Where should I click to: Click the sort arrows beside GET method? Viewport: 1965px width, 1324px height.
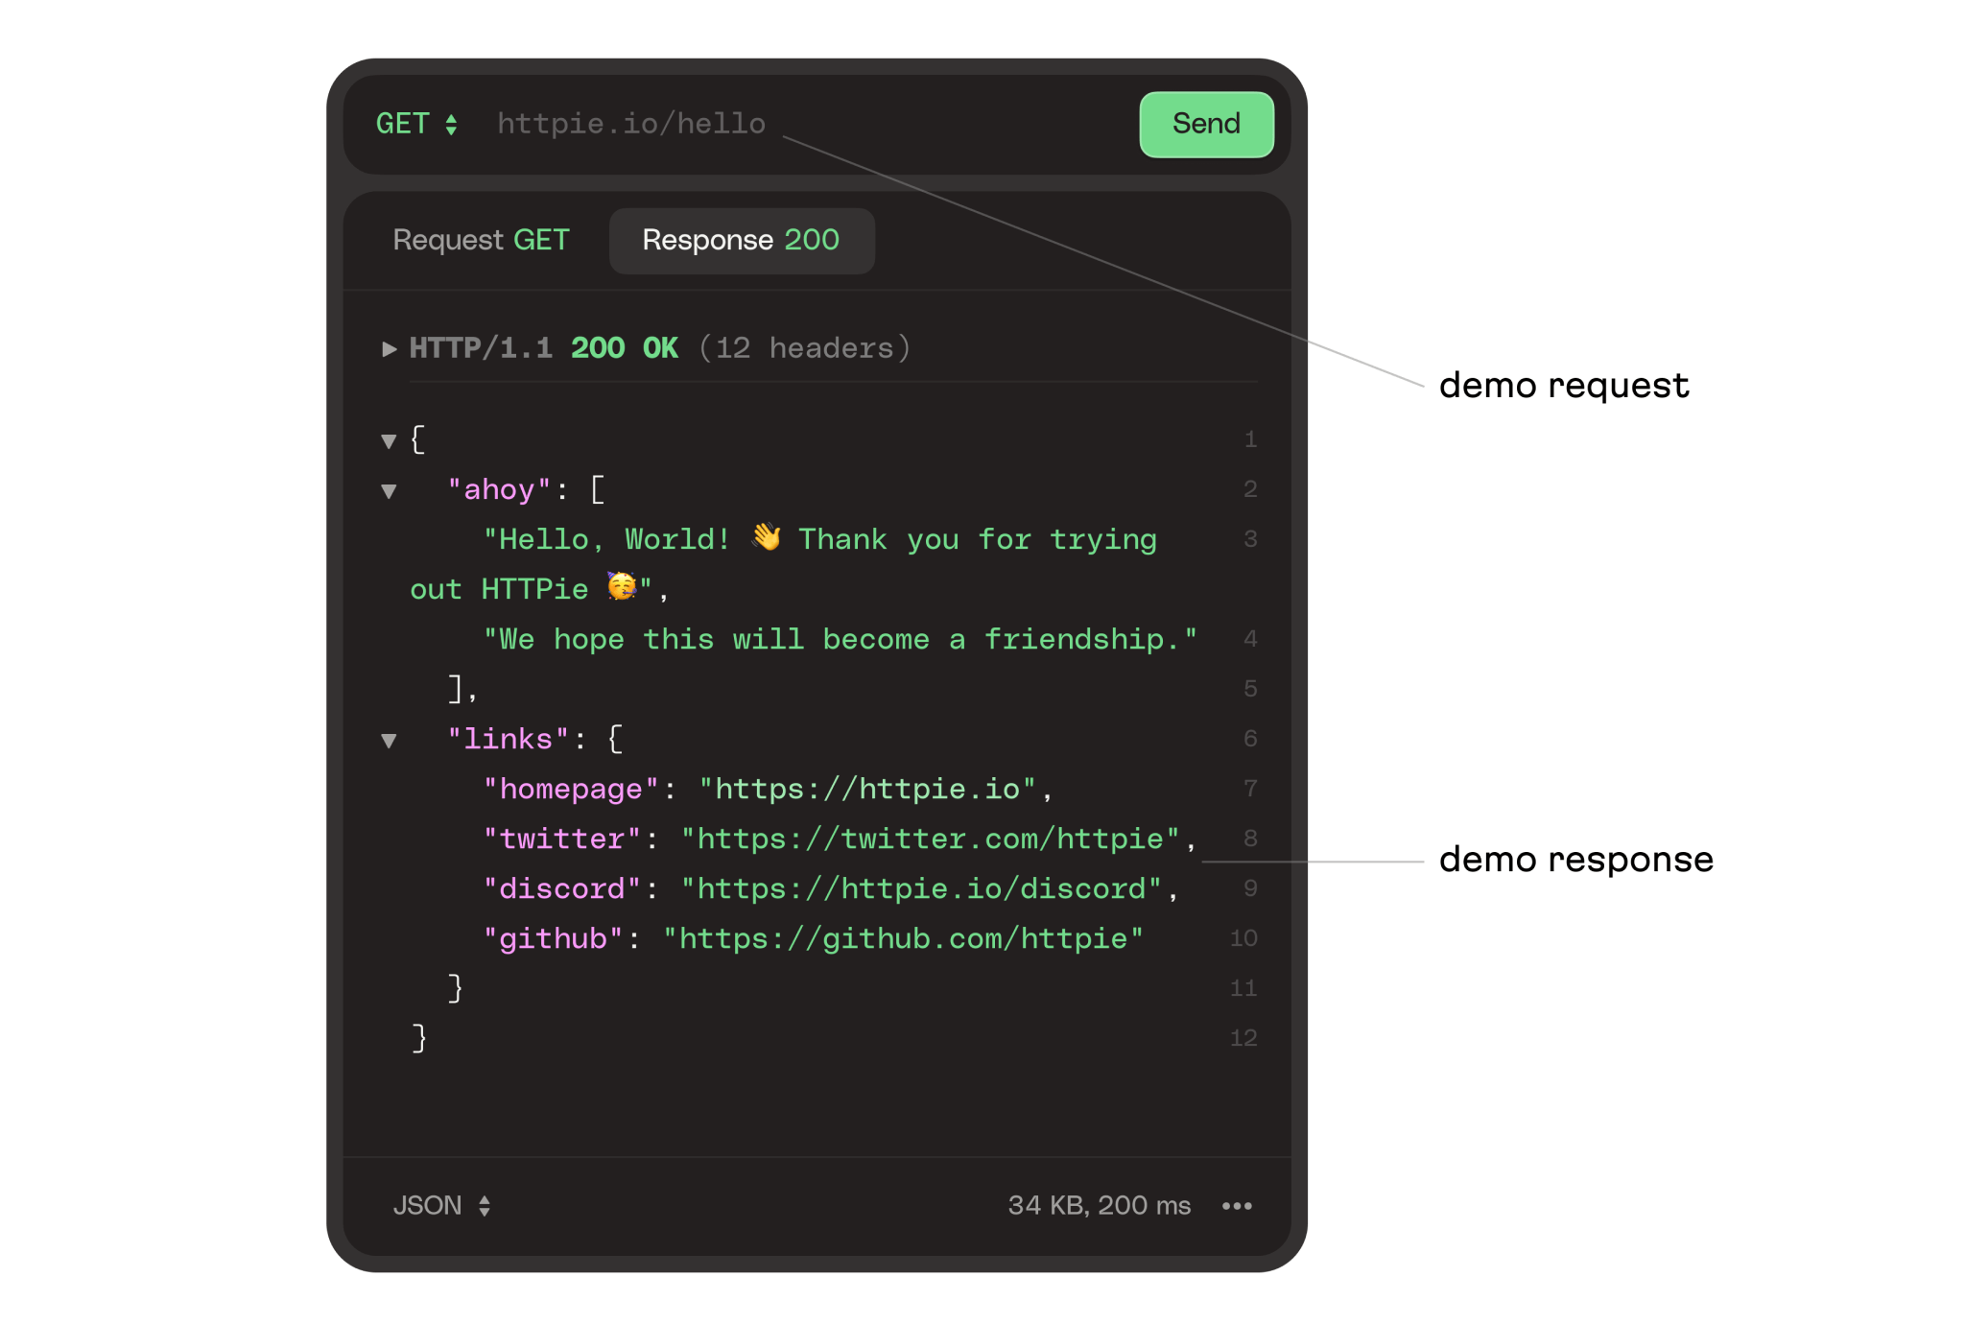click(x=450, y=124)
